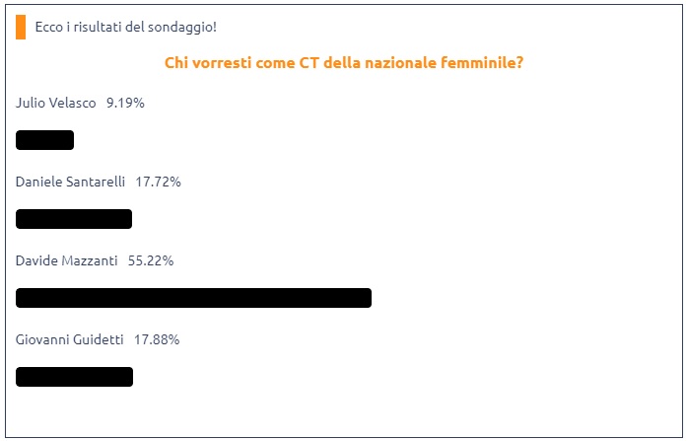
Task: Select the Giovanni Guidetti option label
Action: 69,339
